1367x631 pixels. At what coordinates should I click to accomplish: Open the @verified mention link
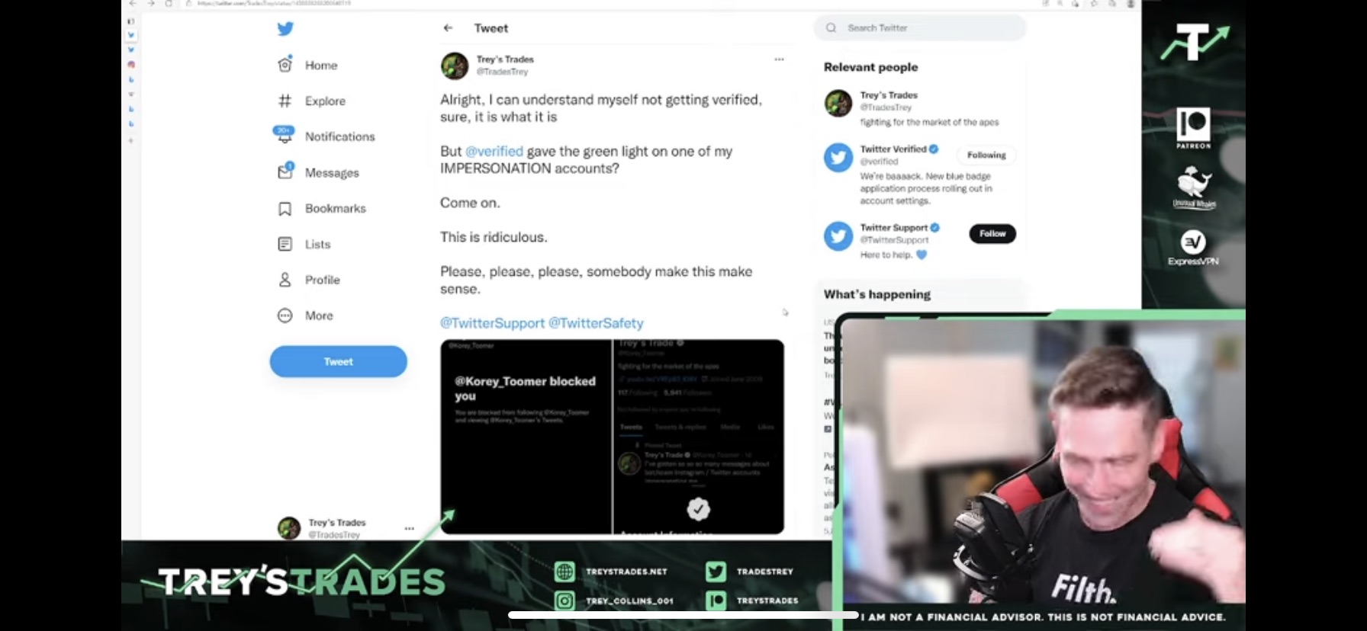coord(494,152)
